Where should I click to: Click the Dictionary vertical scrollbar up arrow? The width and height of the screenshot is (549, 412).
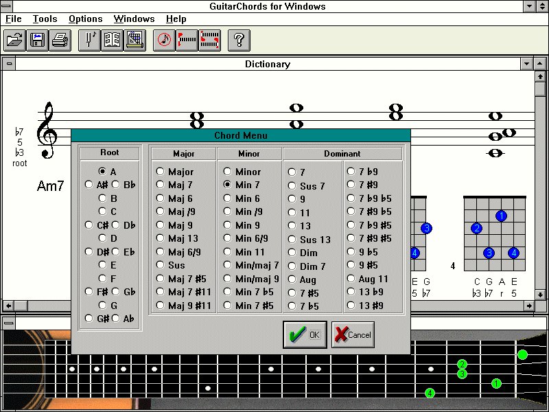(540, 76)
